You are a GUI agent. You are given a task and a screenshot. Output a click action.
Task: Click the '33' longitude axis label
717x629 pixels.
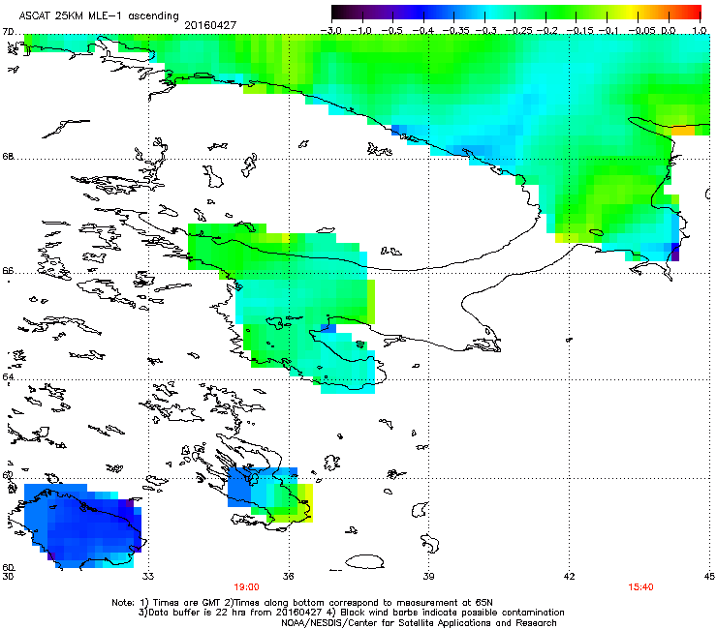[148, 577]
